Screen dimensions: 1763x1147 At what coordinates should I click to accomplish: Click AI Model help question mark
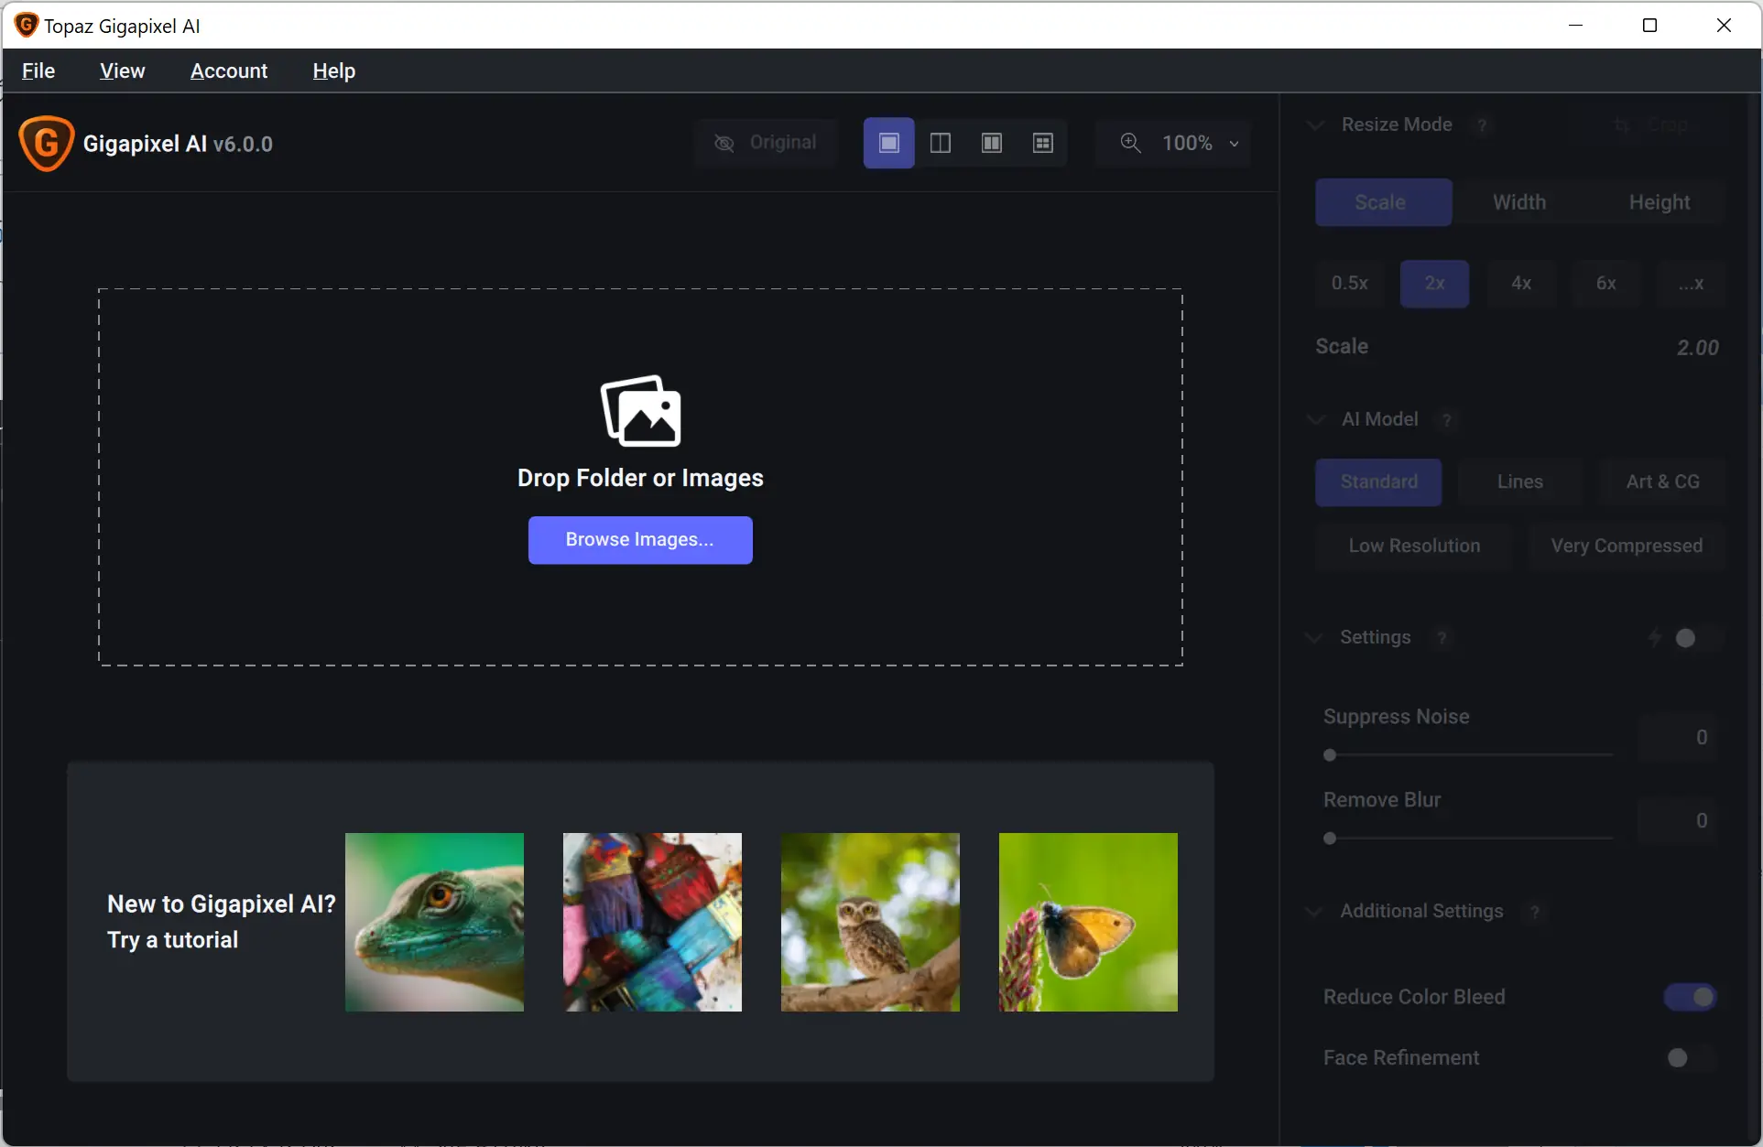coord(1447,420)
